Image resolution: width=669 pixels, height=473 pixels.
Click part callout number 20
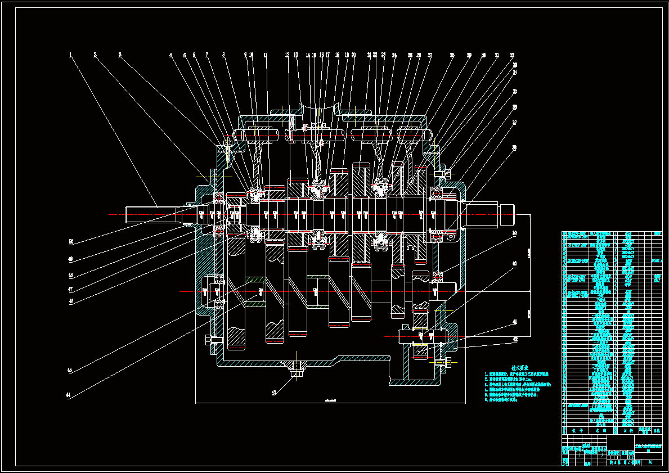tap(353, 55)
